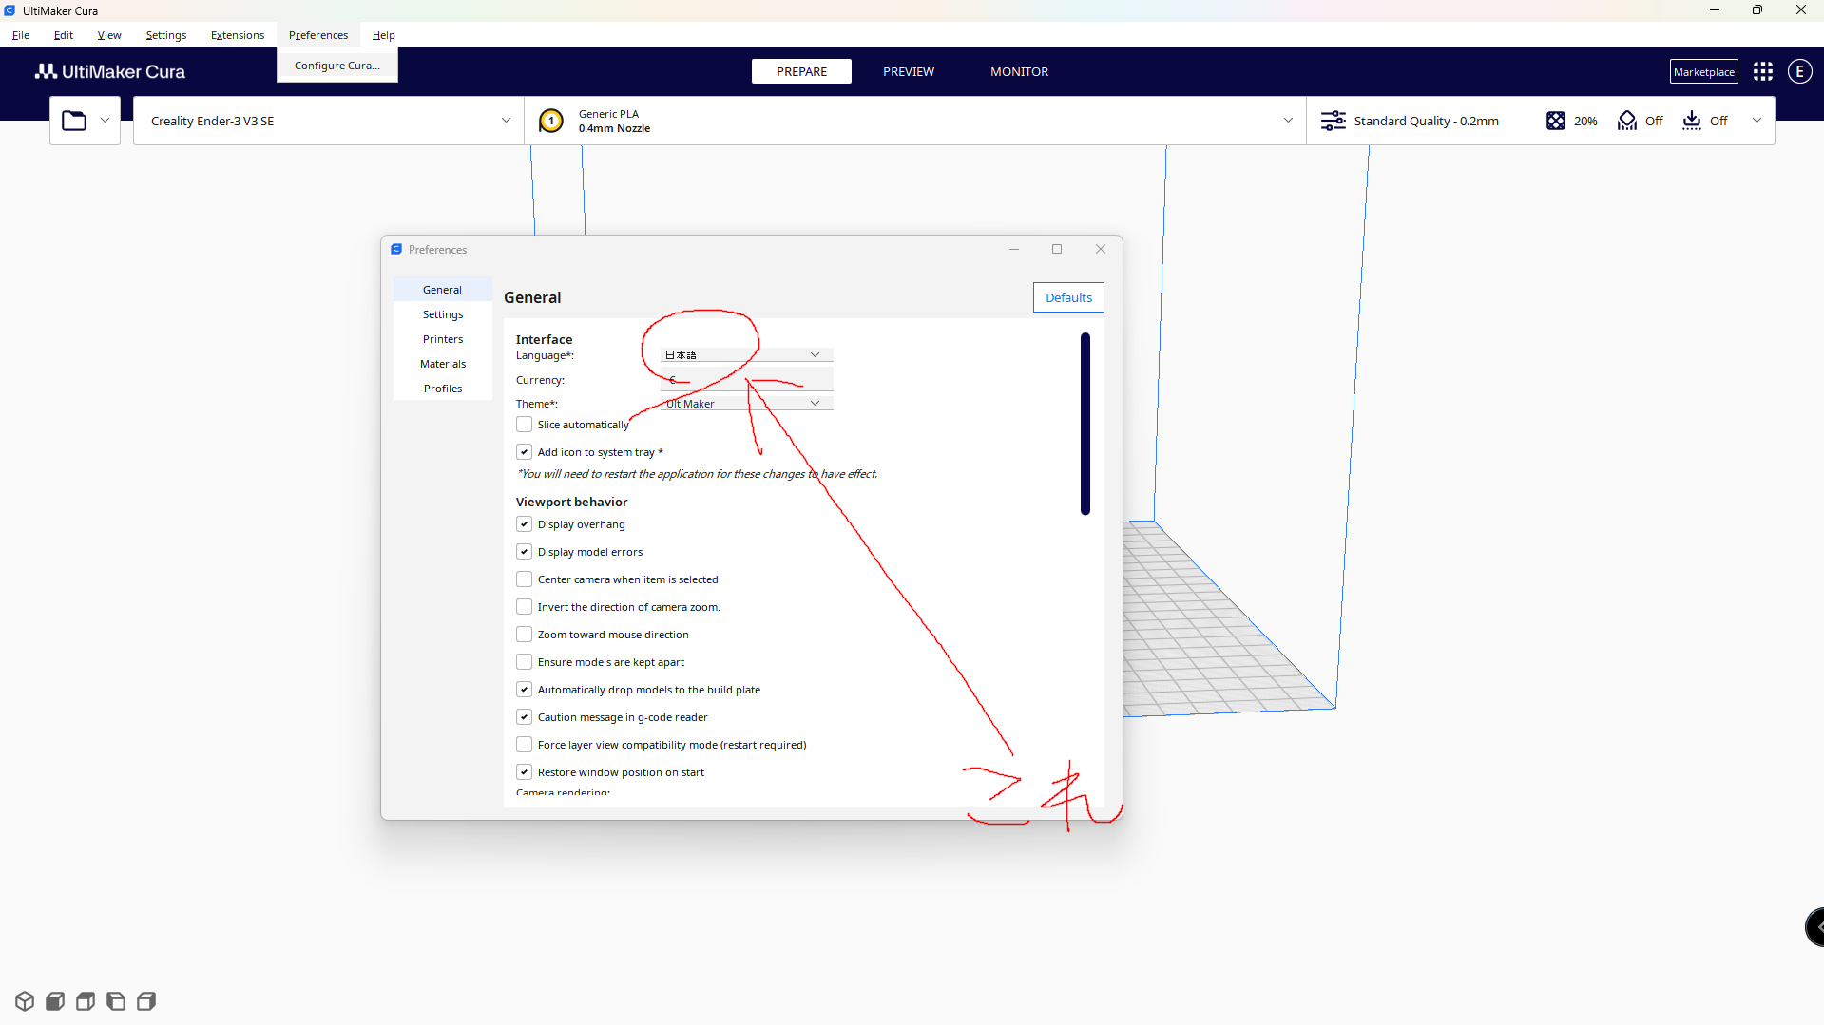Toggle Caution message in g-code reader
Viewport: 1824px width, 1025px height.
[x=525, y=717]
